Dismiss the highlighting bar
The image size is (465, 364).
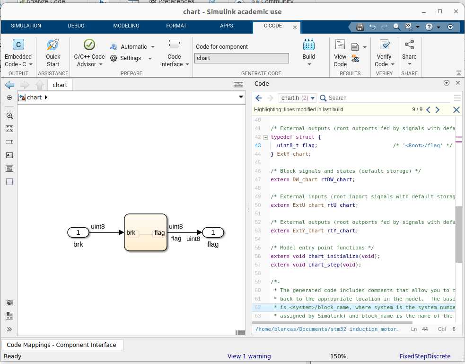456,110
